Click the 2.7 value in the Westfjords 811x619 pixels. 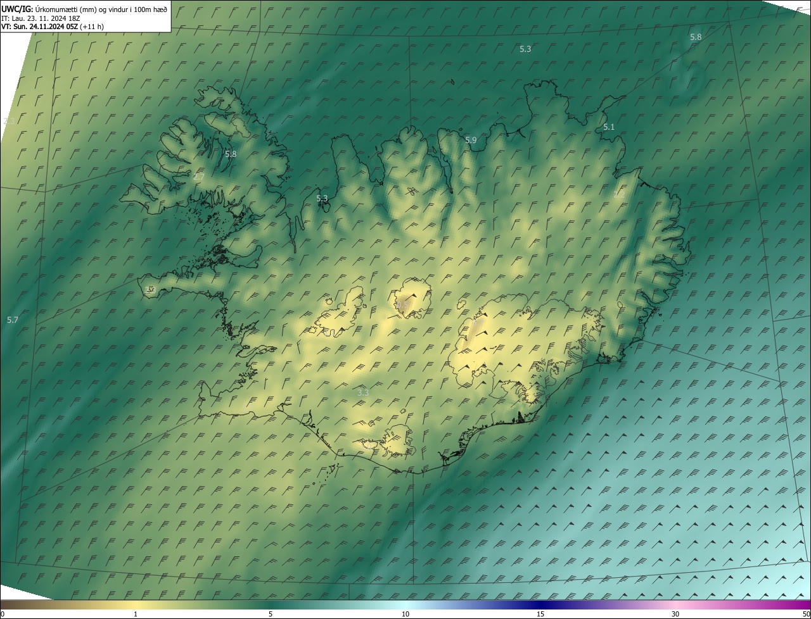click(198, 177)
